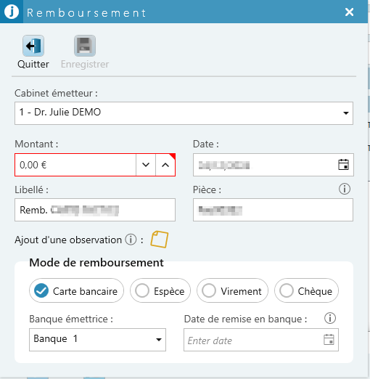The image size is (370, 379).
Task: Decrease Montant with down chevron
Action: (x=146, y=165)
